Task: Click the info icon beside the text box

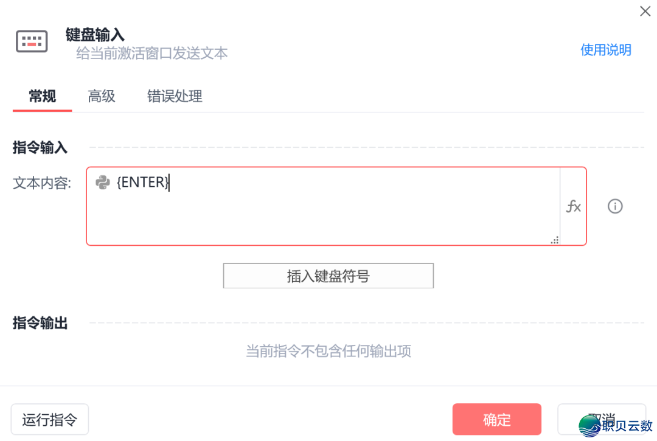Action: click(x=615, y=206)
